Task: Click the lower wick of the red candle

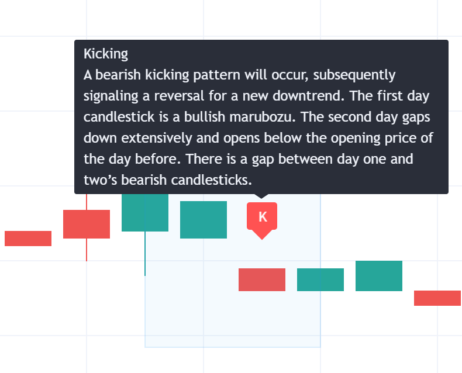Action: click(87, 250)
